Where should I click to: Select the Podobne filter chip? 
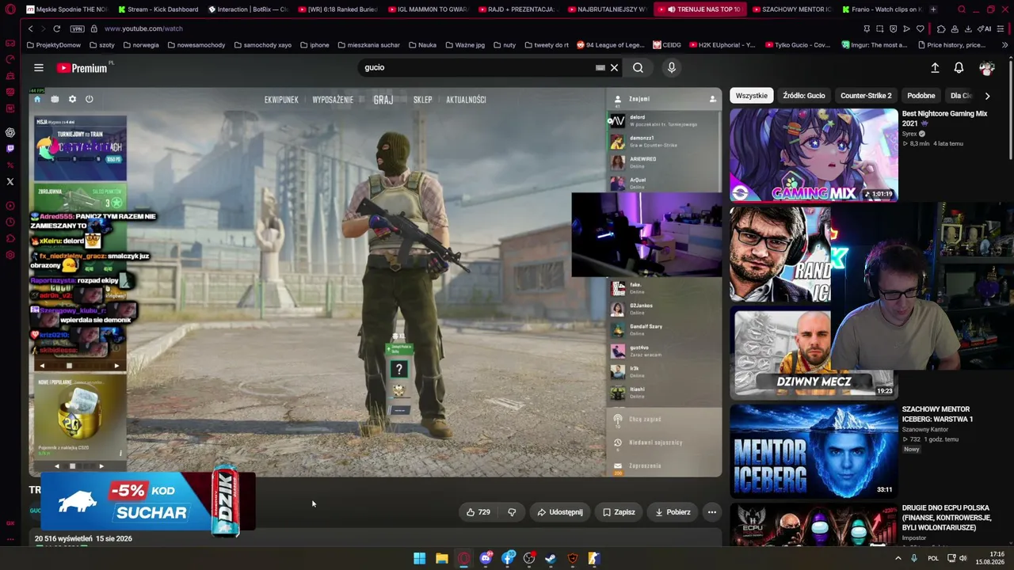point(921,96)
